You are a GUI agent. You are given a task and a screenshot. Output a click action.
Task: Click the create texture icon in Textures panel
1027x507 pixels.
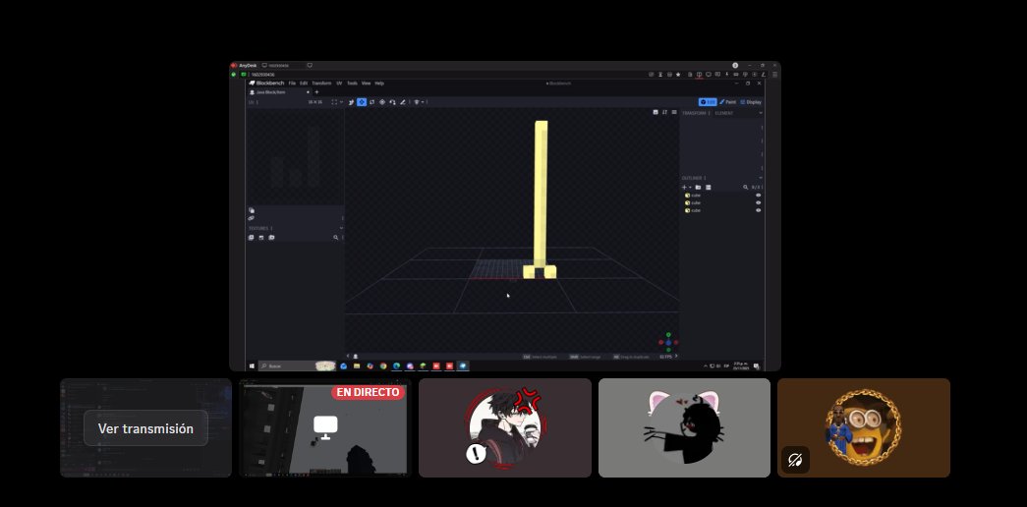pos(261,237)
